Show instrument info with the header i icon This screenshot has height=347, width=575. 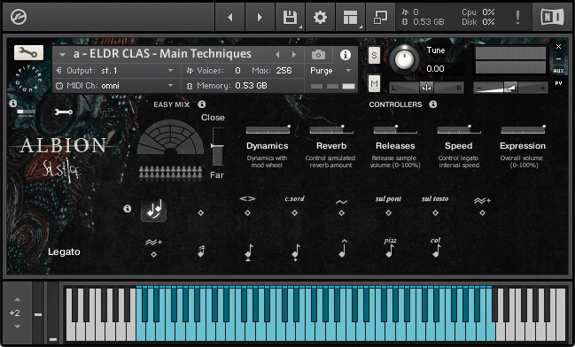click(x=345, y=55)
